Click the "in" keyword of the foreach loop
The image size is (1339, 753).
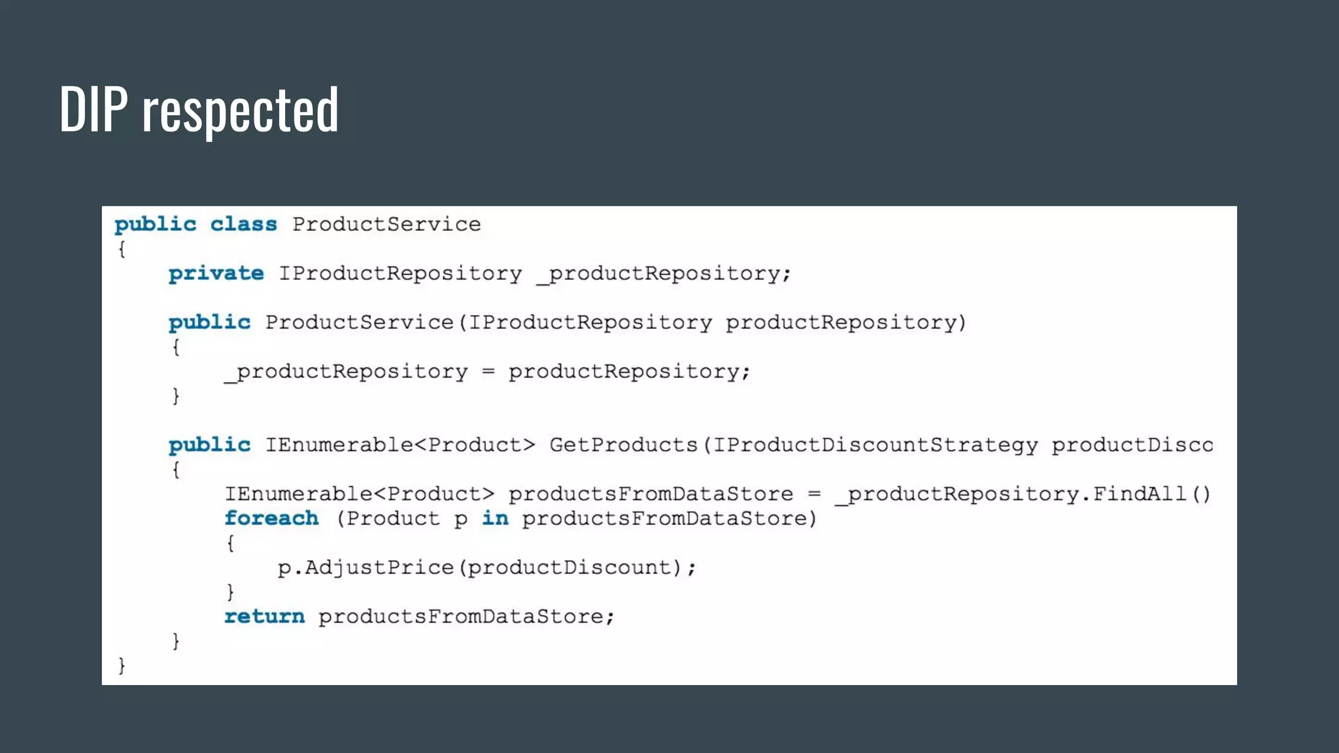495,518
